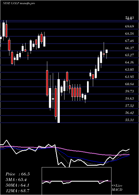Click the NYSE GOLF munafa.pro title text
The image size is (139, 195).
coord(19,3)
